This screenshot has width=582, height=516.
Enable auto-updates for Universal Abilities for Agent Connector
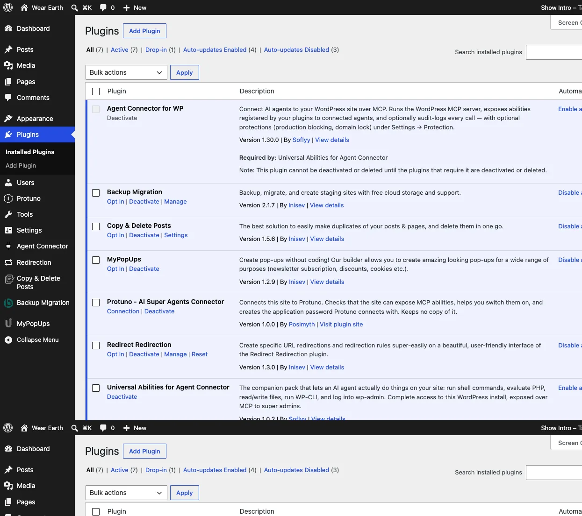[x=570, y=388]
